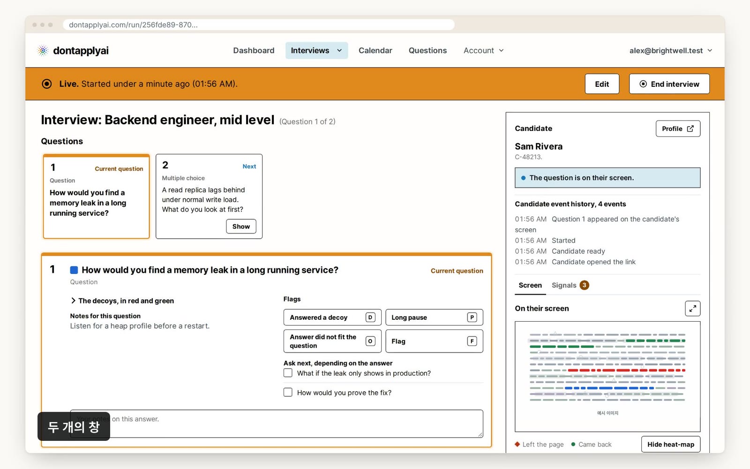Viewport: 750px width, 469px height.
Task: Click the live recording indicator icon
Action: (x=47, y=84)
